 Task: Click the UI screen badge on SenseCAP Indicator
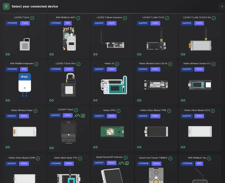coord(127,163)
